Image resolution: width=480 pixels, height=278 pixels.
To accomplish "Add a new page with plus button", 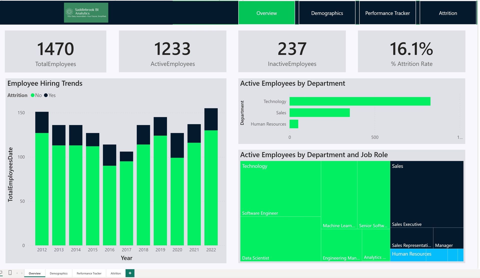I will (x=130, y=273).
